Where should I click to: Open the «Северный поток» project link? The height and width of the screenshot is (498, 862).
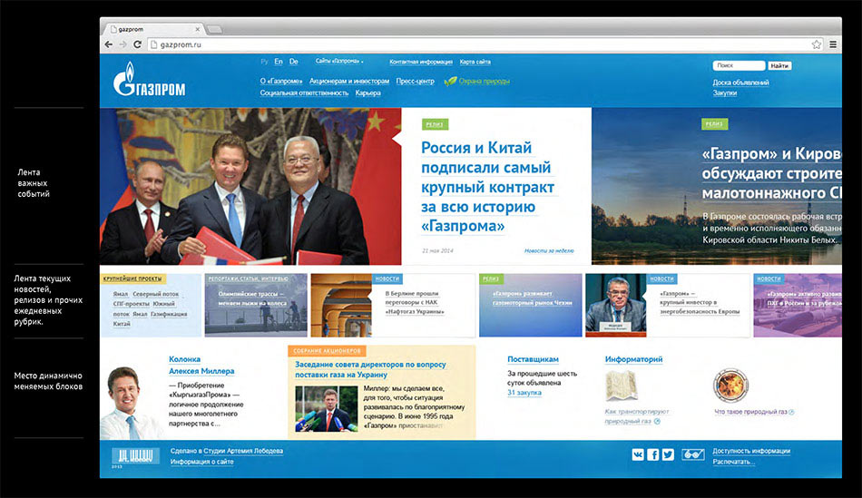(155, 294)
